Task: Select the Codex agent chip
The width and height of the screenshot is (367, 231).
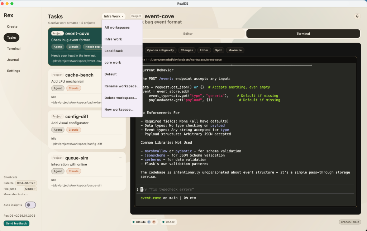Action: tap(168, 222)
